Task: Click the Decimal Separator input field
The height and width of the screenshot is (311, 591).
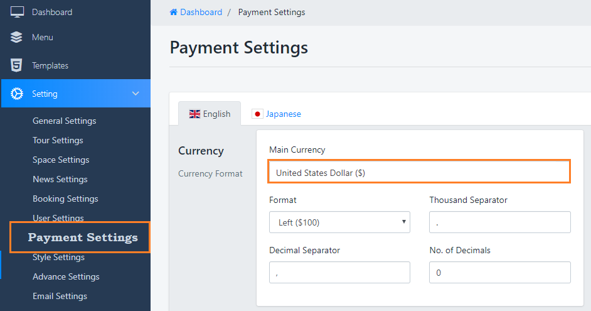Action: pyautogui.click(x=339, y=273)
